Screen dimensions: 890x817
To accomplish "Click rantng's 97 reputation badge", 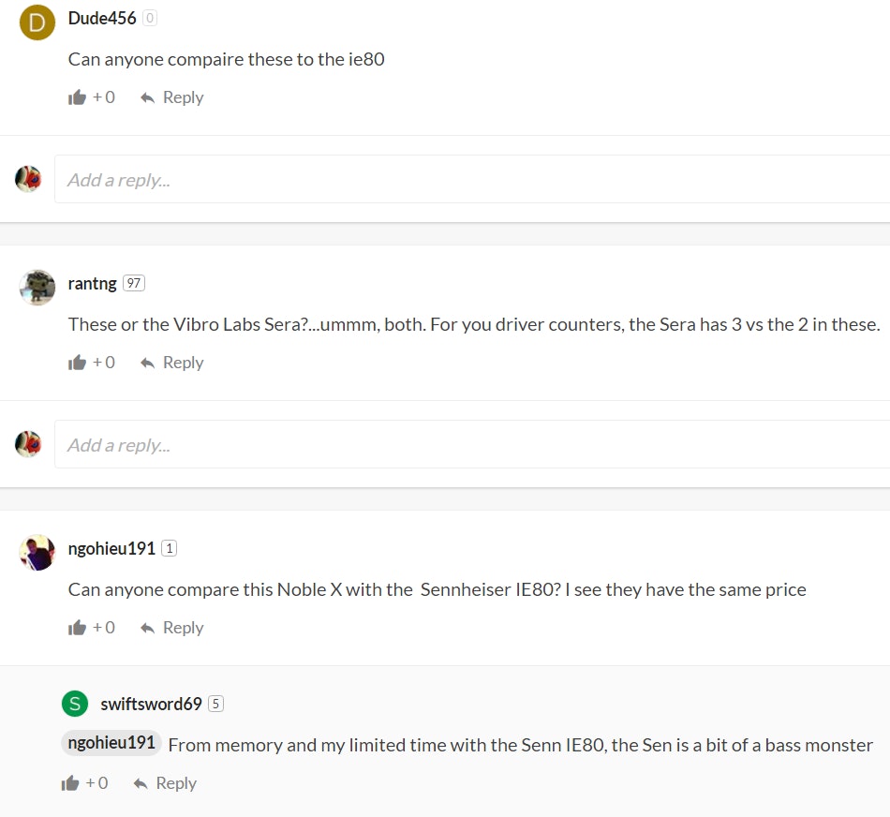I will [134, 283].
